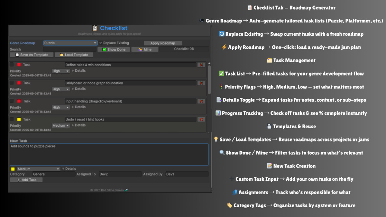Click the Mine filter person icon
Image resolution: width=386 pixels, height=217 pixels.
click(x=141, y=50)
